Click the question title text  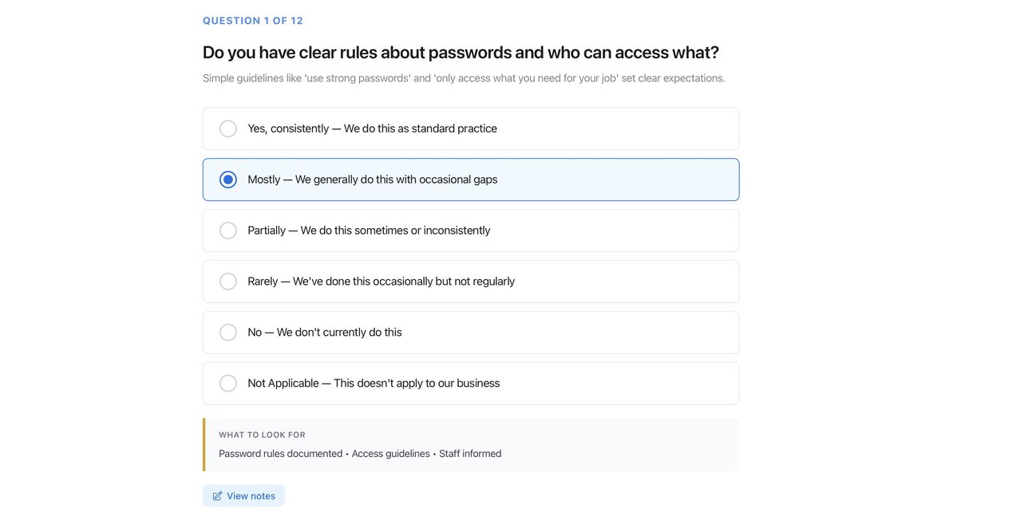pyautogui.click(x=461, y=51)
